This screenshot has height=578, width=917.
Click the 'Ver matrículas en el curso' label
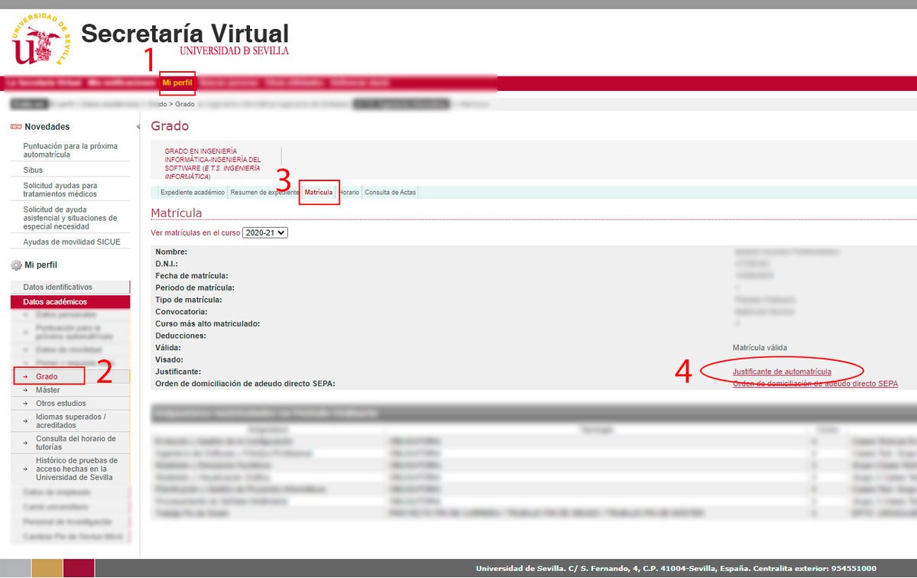196,232
